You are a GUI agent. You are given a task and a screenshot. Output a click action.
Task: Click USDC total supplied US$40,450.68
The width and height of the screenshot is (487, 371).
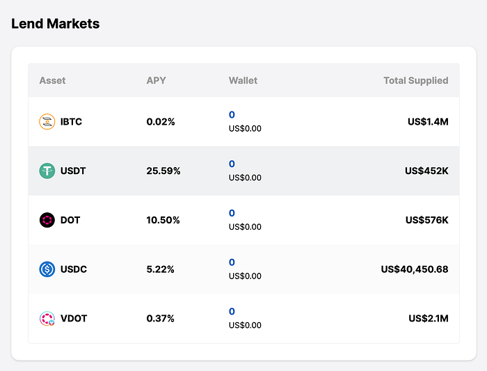(415, 269)
